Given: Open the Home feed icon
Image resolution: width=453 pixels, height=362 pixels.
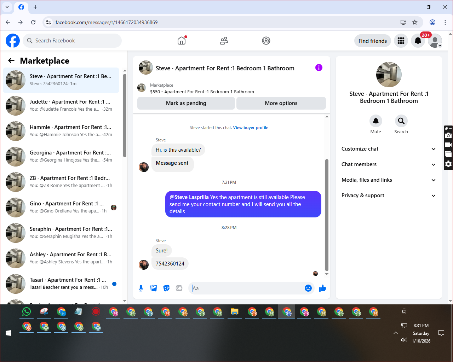Looking at the screenshot, I should pyautogui.click(x=182, y=41).
